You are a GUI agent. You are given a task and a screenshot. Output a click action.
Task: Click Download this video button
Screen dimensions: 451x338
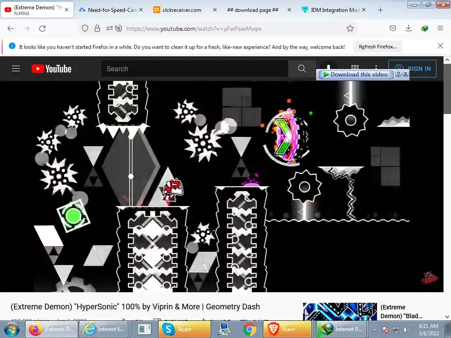355,74
